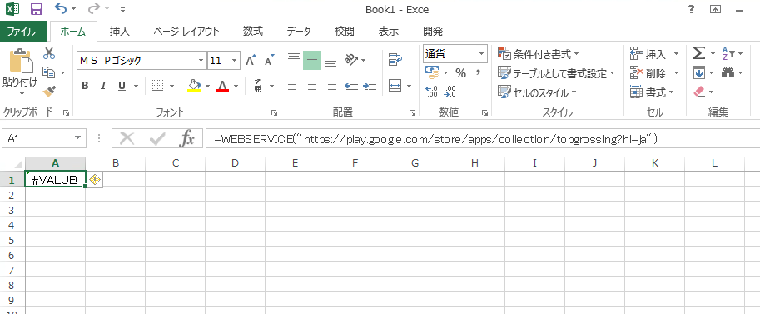Image resolution: width=760 pixels, height=314 pixels.
Task: Align text right
Action: (x=330, y=86)
